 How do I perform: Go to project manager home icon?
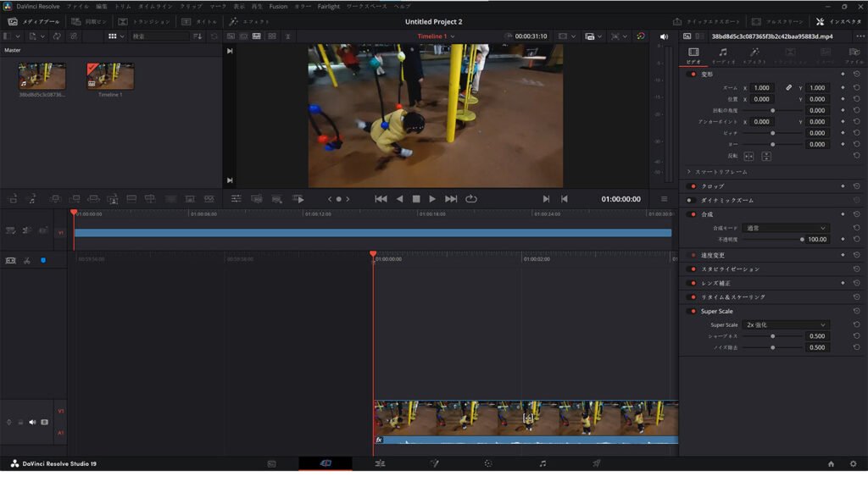point(831,463)
